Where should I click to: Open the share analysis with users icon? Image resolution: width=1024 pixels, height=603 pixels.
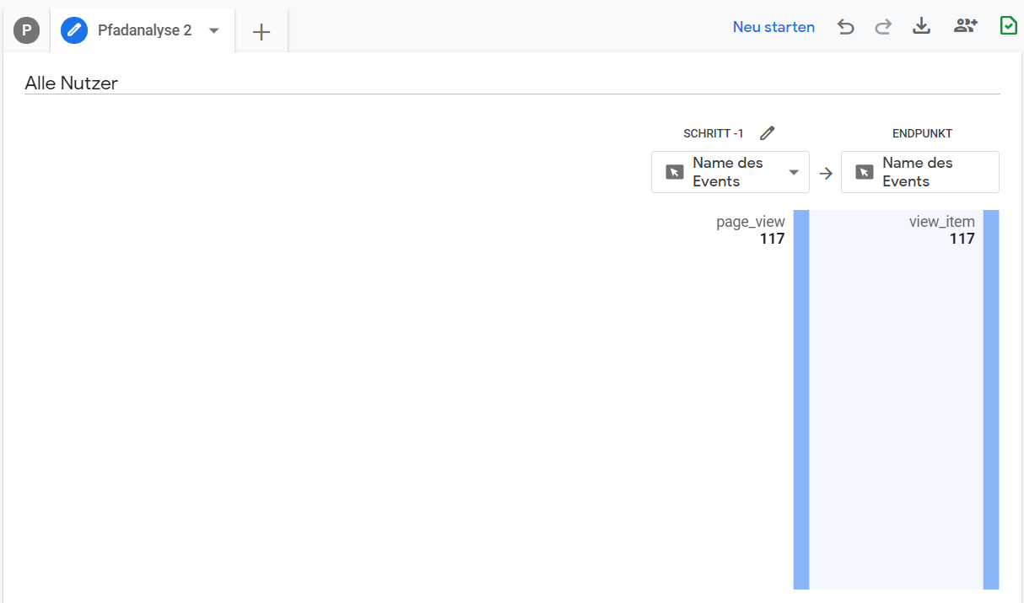pyautogui.click(x=964, y=26)
